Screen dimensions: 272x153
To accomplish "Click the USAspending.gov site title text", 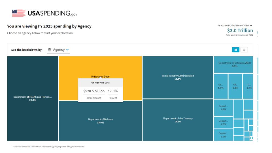I will point(52,13).
